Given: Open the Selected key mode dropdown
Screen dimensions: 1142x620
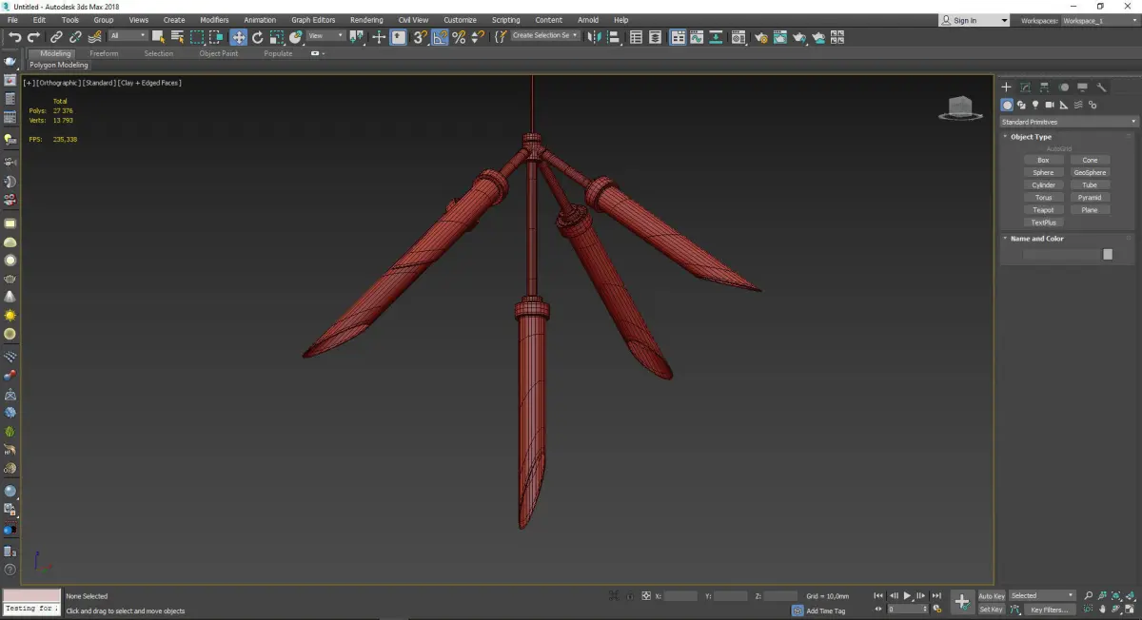Looking at the screenshot, I should pyautogui.click(x=1042, y=595).
